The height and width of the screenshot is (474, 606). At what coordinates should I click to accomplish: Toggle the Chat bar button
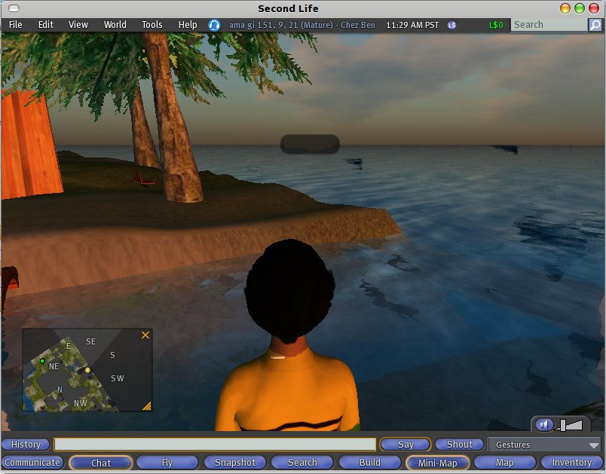pyautogui.click(x=101, y=463)
